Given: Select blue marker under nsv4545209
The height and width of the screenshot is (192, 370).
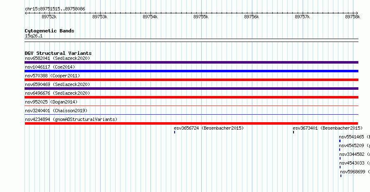Looking at the screenshot, I should click(340, 150).
